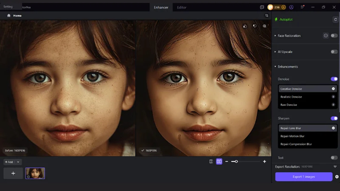The width and height of the screenshot is (340, 191).
Task: Click the thumbs down feedback icon
Action: (x=255, y=26)
